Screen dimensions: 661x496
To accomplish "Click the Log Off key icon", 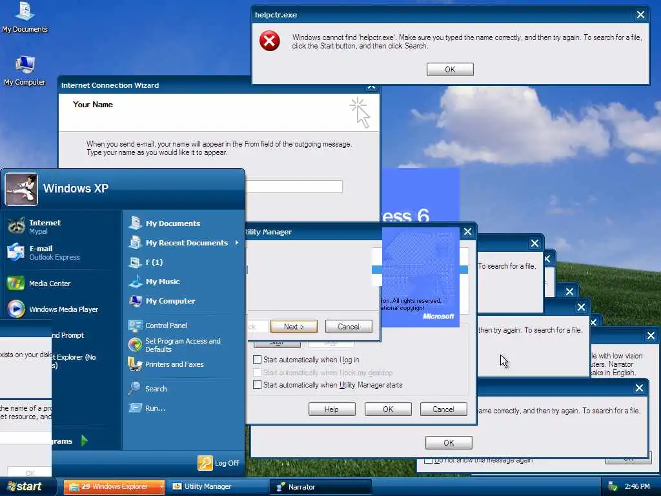I will [205, 462].
